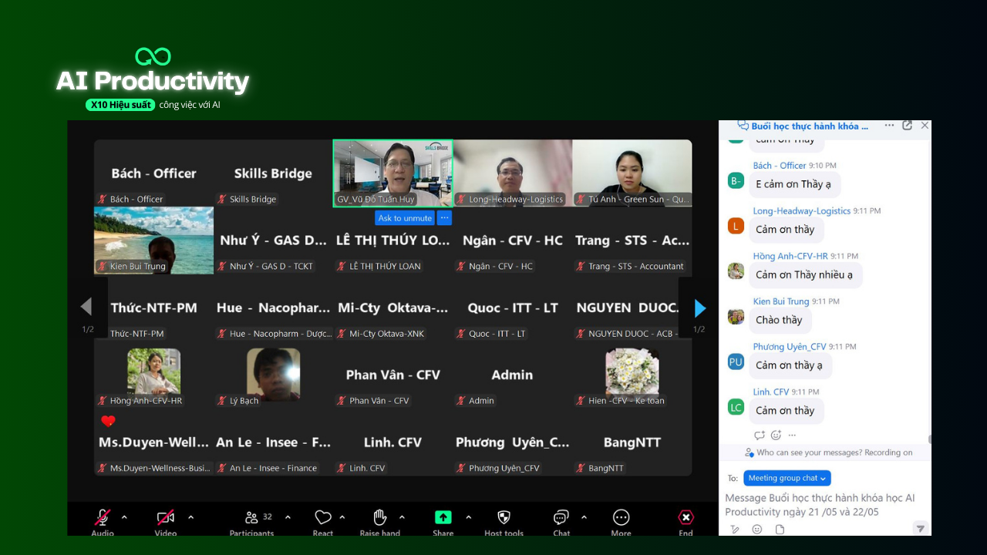
Task: Open chat panel more options menu
Action: [x=889, y=125]
